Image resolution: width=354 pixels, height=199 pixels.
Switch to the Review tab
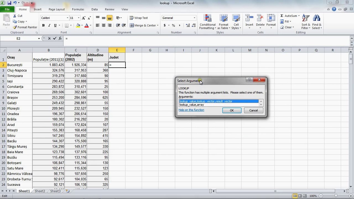[110, 9]
